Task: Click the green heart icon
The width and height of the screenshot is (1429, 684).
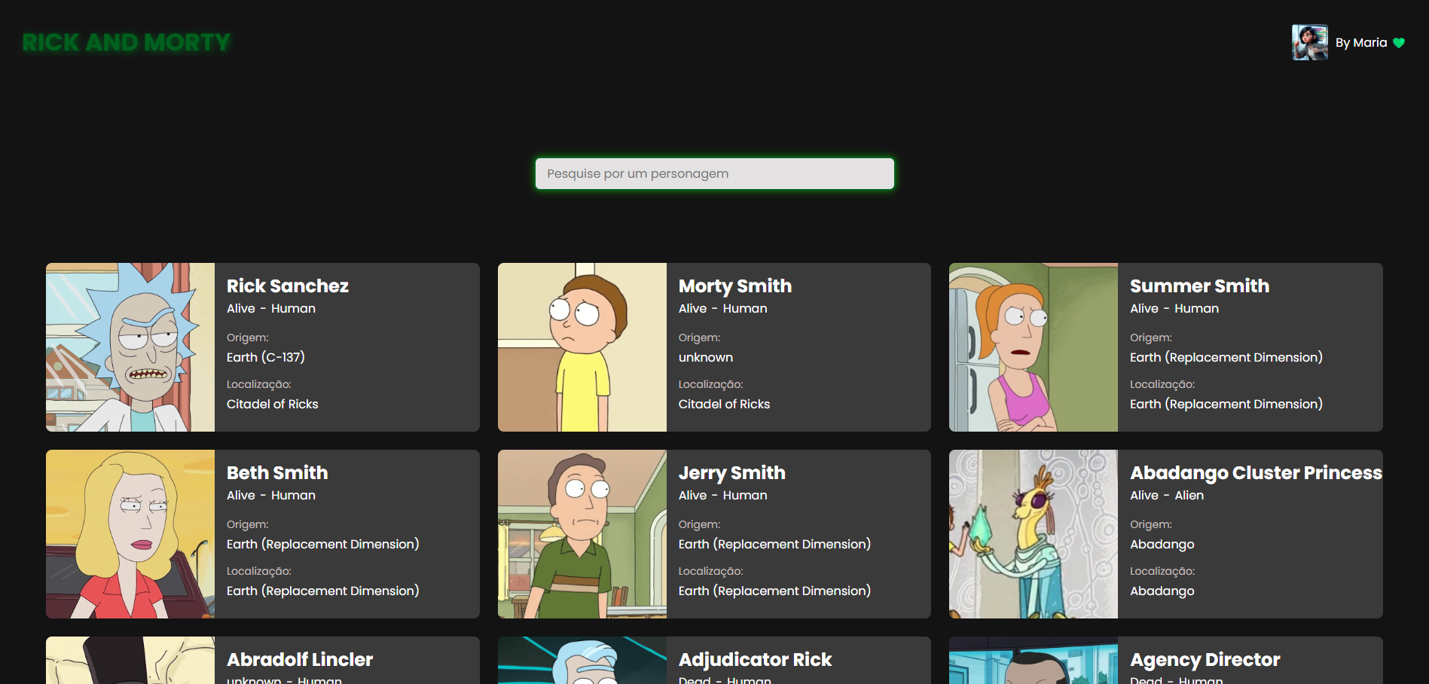Action: [1399, 43]
